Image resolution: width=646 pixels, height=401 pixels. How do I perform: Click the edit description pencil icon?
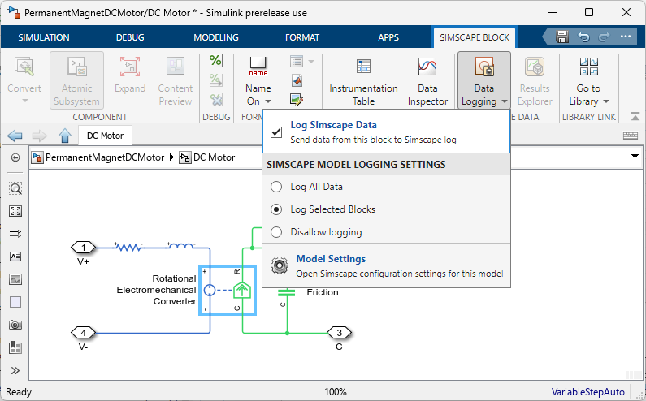[297, 99]
